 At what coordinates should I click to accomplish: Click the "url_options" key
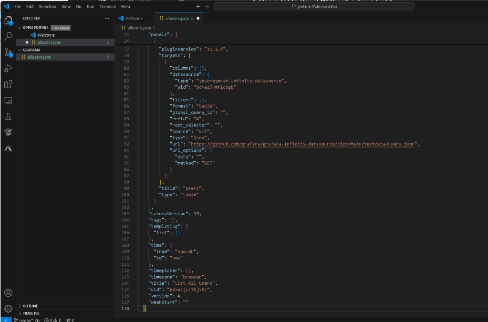pyautogui.click(x=187, y=150)
